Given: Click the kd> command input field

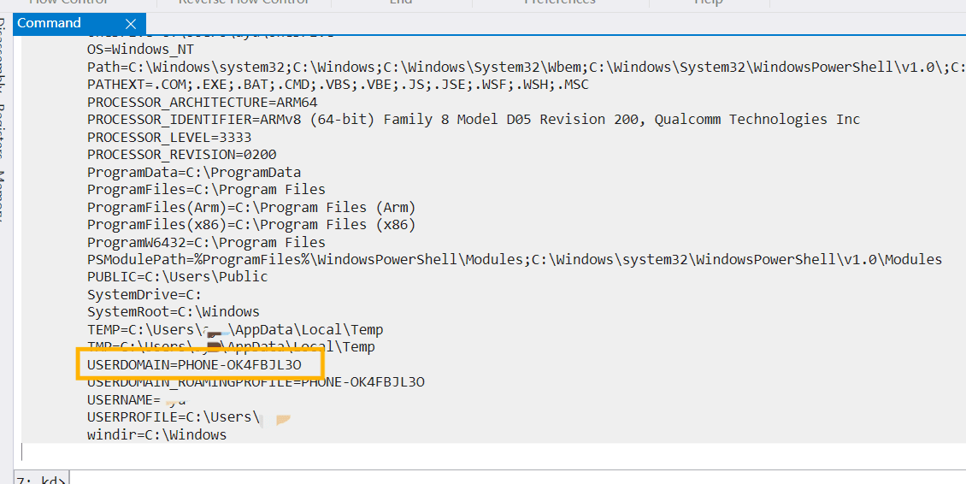Looking at the screenshot, I should coord(513,478).
